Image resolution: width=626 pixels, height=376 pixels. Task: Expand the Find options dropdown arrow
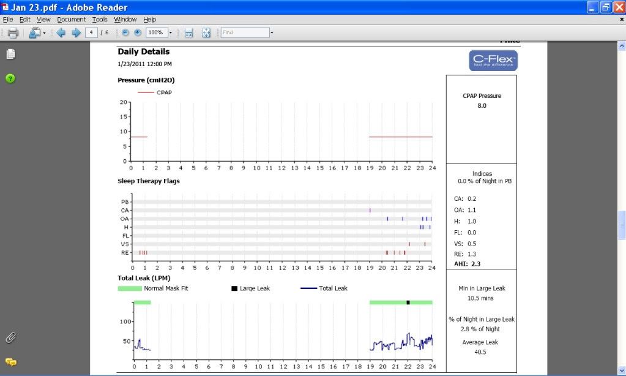click(x=272, y=33)
